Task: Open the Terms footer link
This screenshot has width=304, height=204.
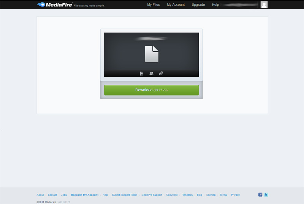Action: [223, 195]
